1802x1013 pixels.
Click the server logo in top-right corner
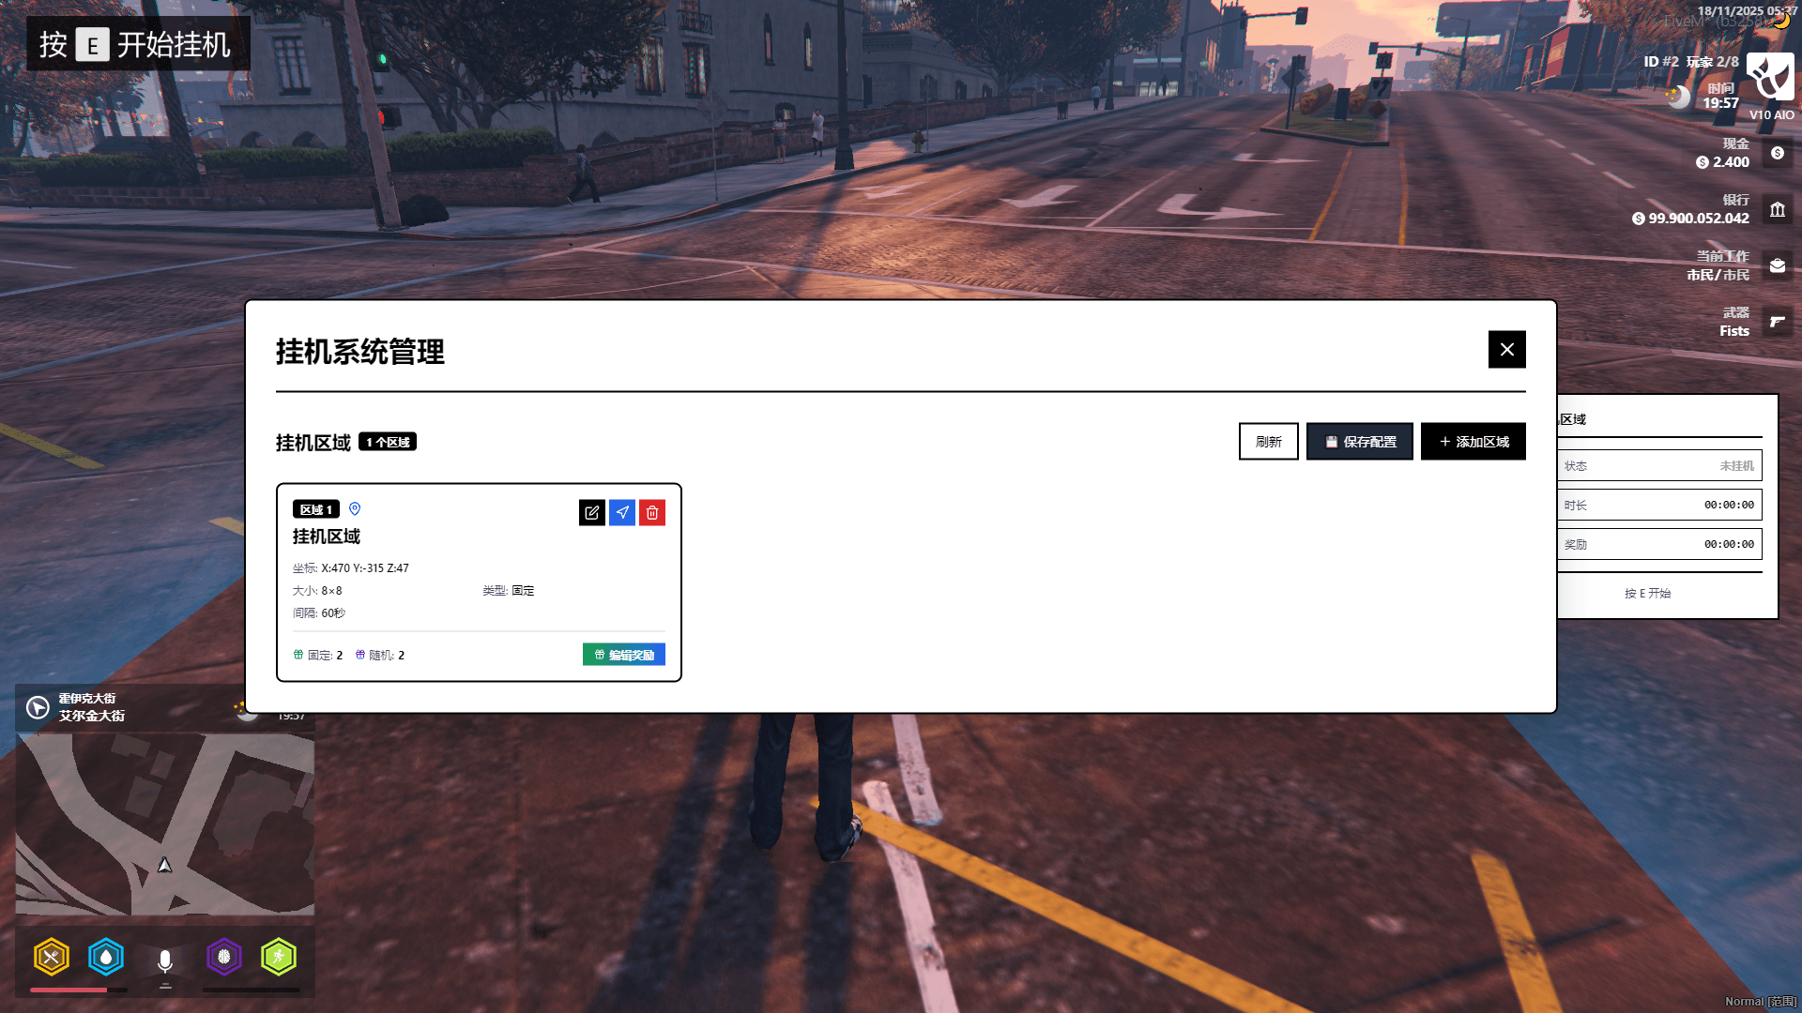(1771, 77)
